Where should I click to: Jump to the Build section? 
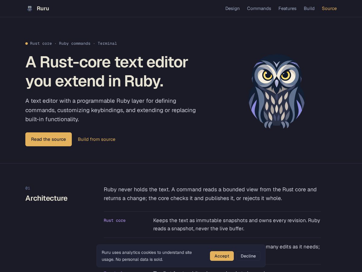(x=309, y=8)
